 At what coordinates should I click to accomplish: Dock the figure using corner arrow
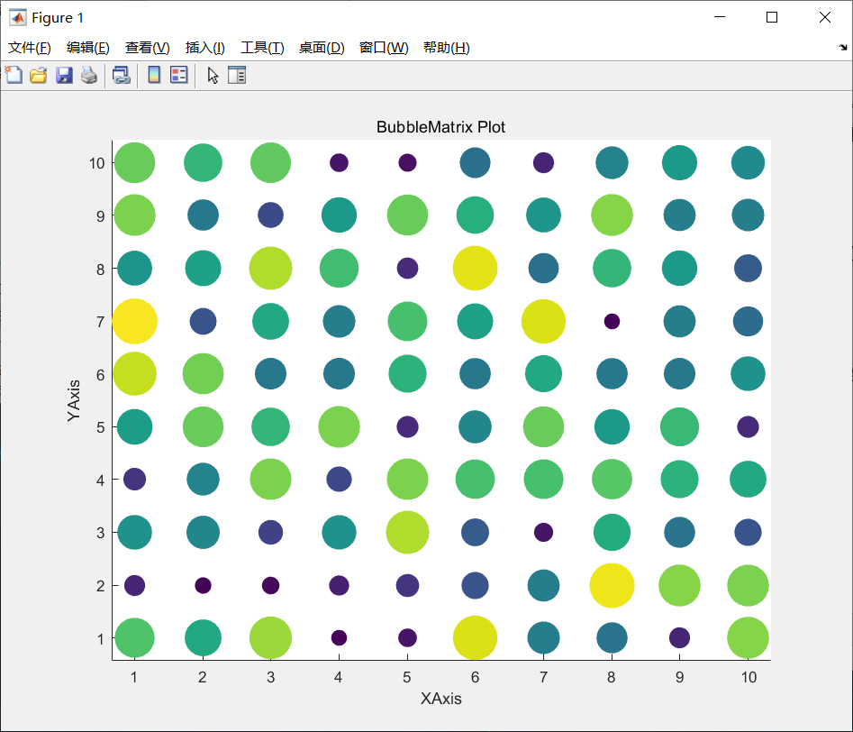point(843,48)
